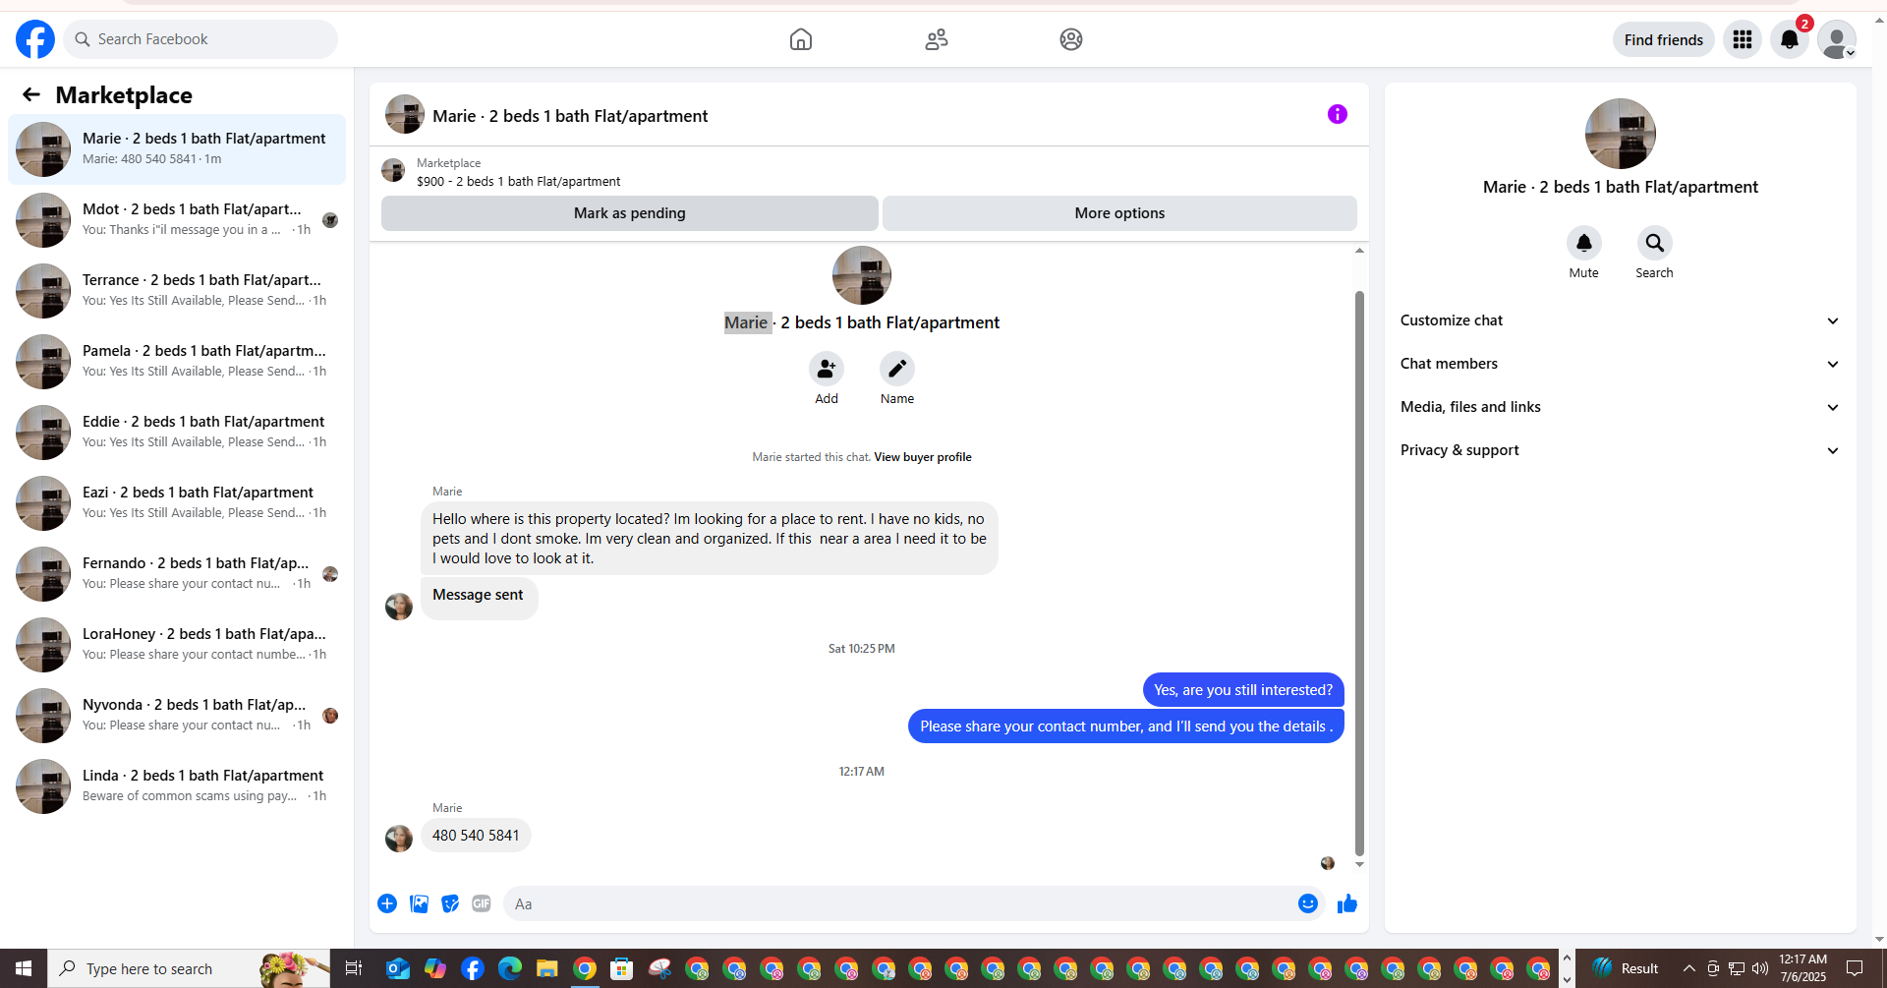Open Microsoft Store from the taskbar
The height and width of the screenshot is (988, 1887).
[621, 969]
